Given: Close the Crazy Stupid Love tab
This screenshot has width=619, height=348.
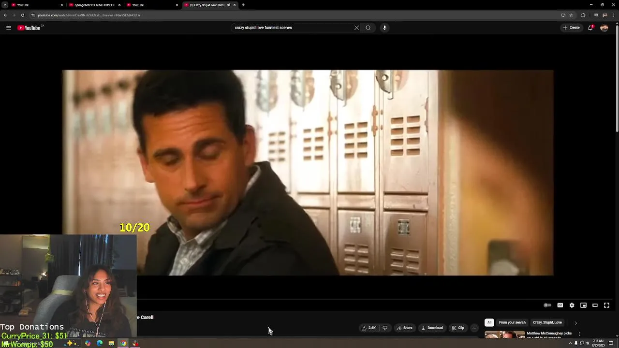Looking at the screenshot, I should pos(235,5).
